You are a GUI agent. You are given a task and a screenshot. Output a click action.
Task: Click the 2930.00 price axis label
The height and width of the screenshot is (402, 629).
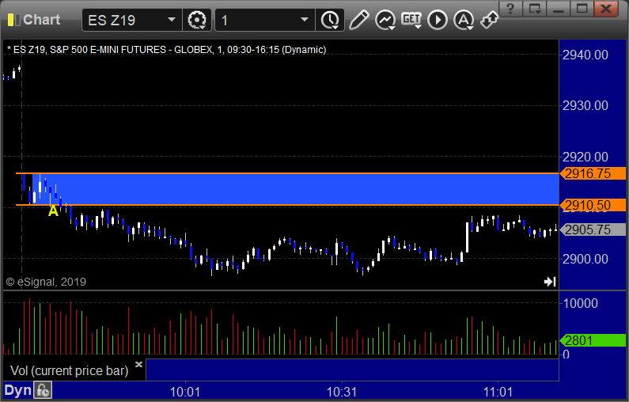[585, 106]
